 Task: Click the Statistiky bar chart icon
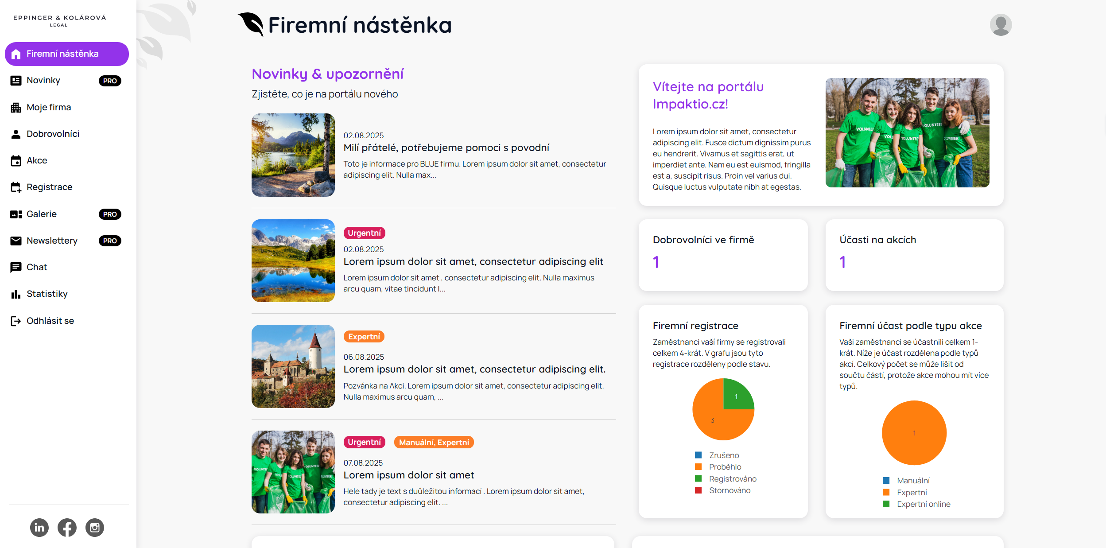point(16,294)
